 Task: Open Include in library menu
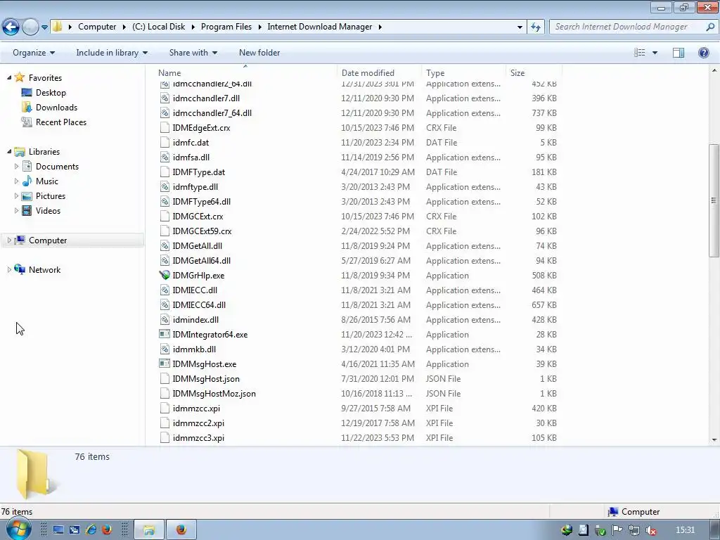tap(112, 53)
